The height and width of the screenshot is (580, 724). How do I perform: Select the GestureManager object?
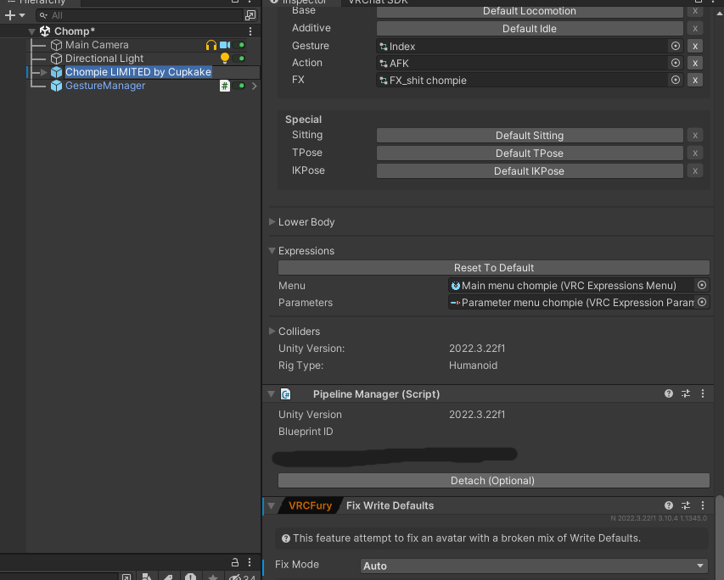105,86
